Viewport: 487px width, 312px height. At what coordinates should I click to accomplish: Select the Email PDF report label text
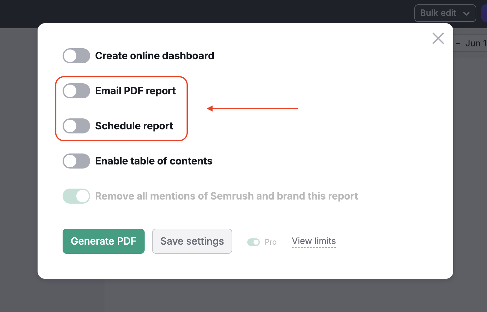(x=135, y=91)
